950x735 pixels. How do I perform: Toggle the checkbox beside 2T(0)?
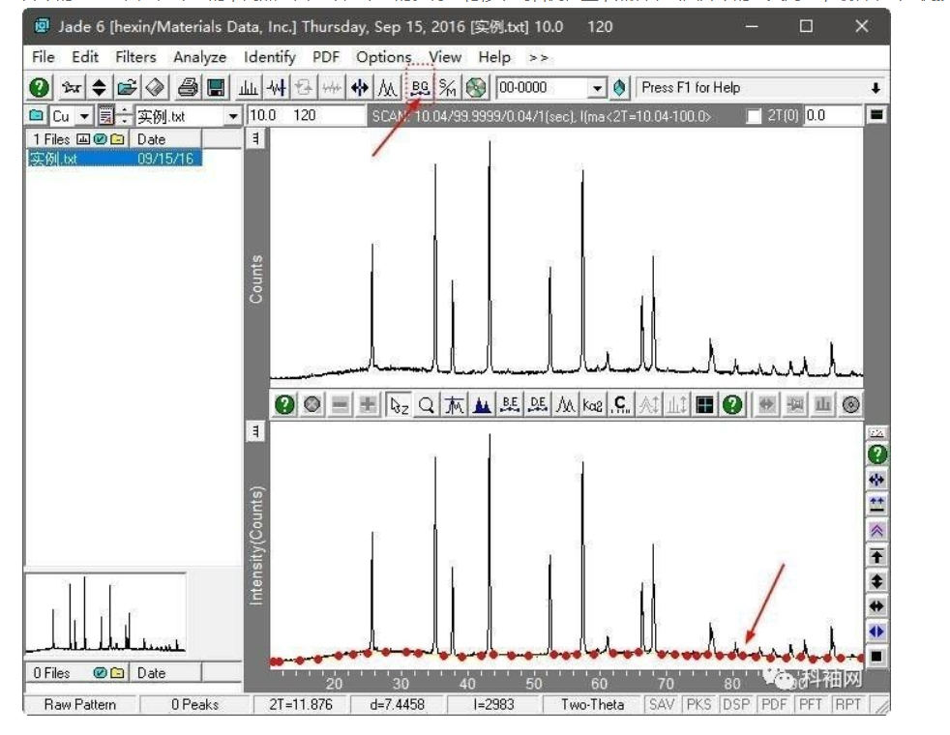753,116
